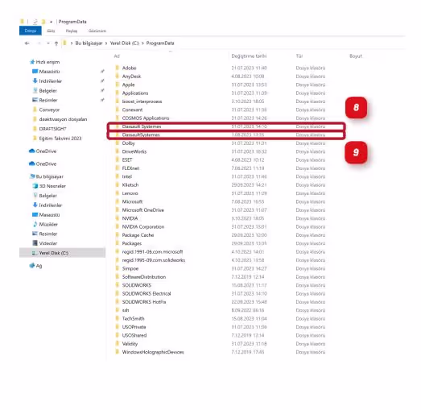Select the SOLIDWORKS HotFix folder
The height and width of the screenshot is (410, 421).
coord(144,302)
